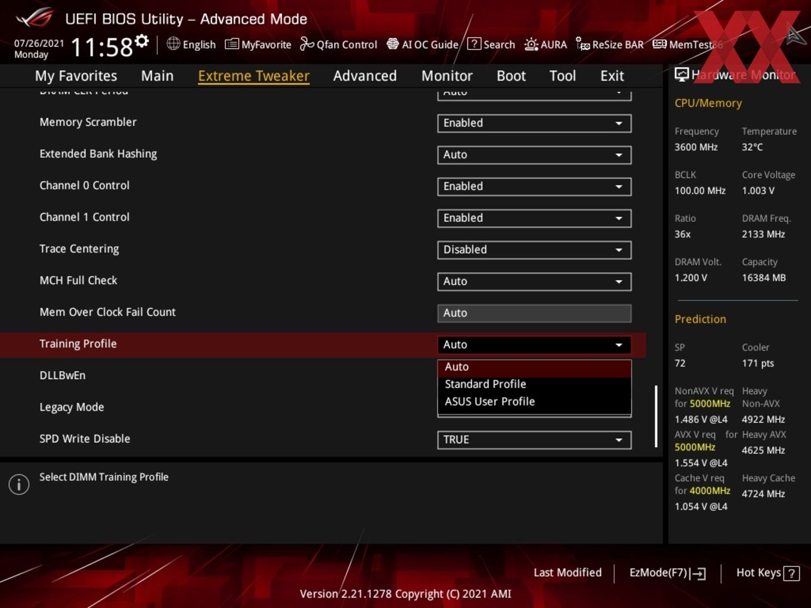Switch to EzMode(F7)
811x608 pixels.
tap(667, 573)
